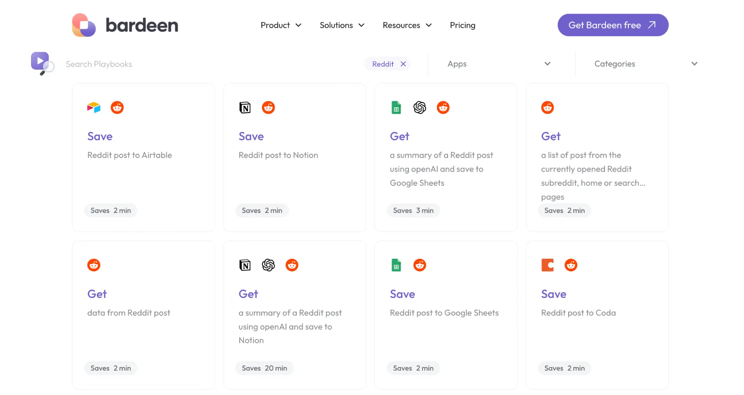Click the playbook search magnifier icon
Screen dimensions: 744x395
click(x=43, y=64)
